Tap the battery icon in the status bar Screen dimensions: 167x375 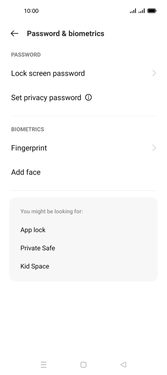coord(152,11)
